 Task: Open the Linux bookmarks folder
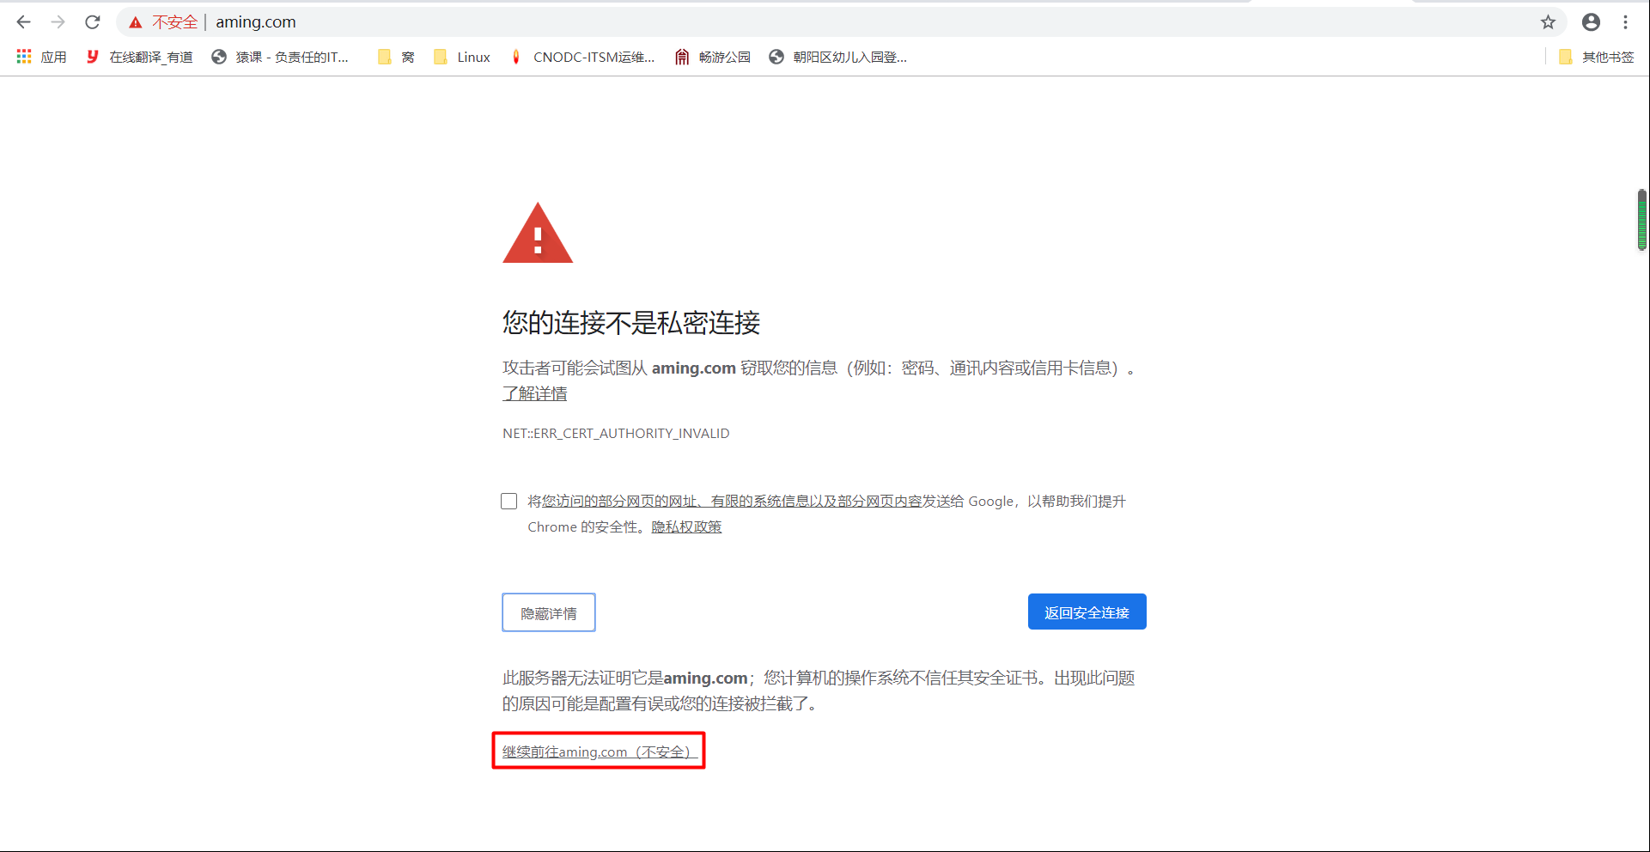pos(461,57)
